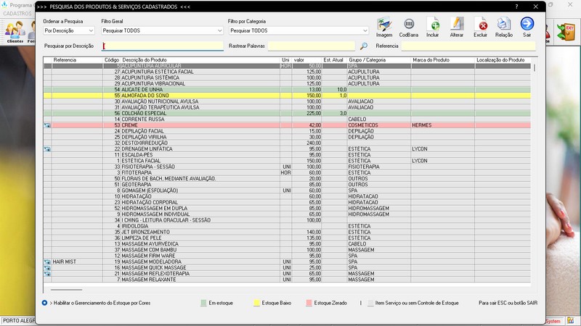Focus the Pesquisar por Descrição field

162,46
